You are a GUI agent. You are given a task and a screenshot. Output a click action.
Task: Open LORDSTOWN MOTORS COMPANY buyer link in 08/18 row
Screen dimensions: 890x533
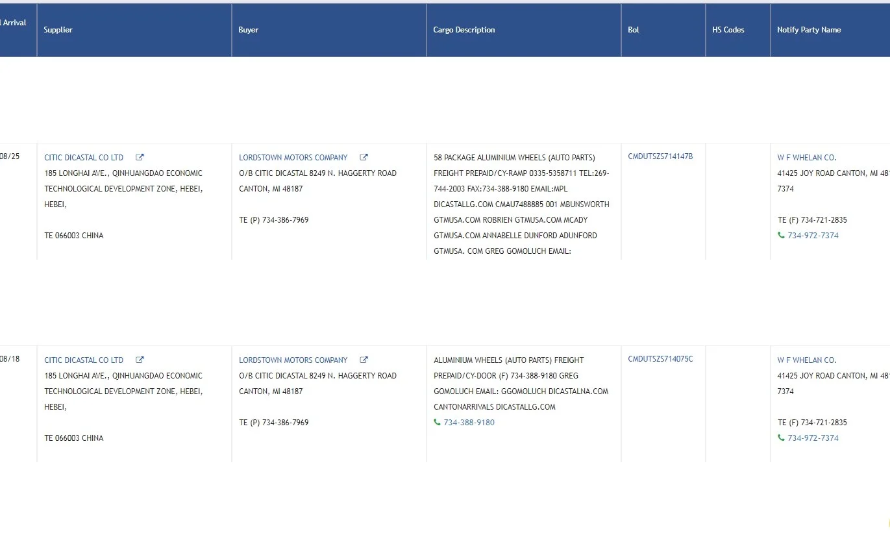coord(293,360)
